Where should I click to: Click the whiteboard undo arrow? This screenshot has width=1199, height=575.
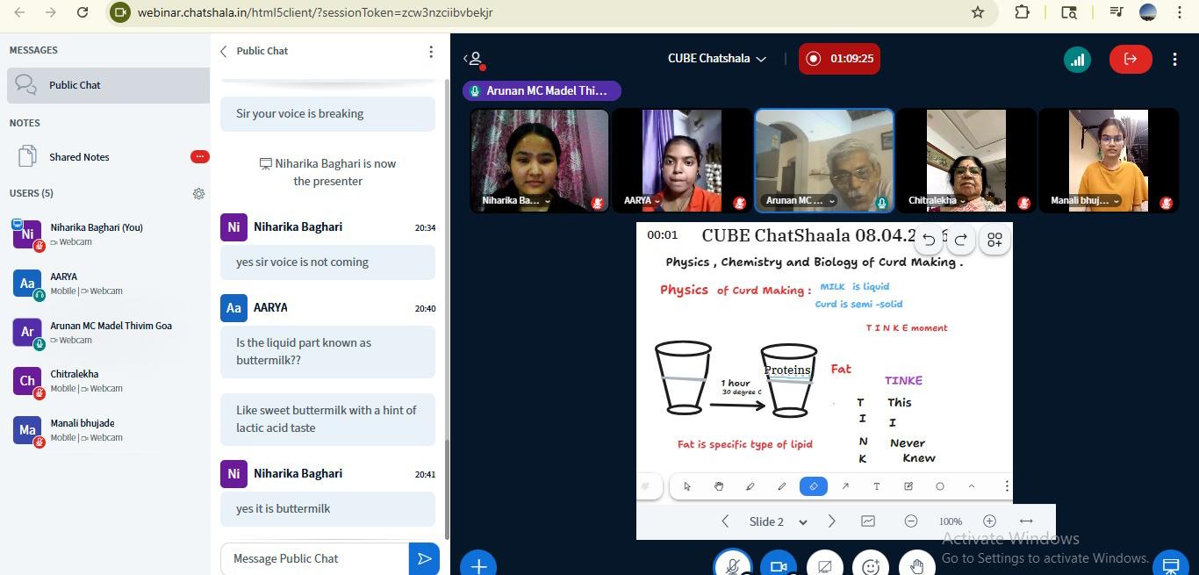tap(929, 240)
